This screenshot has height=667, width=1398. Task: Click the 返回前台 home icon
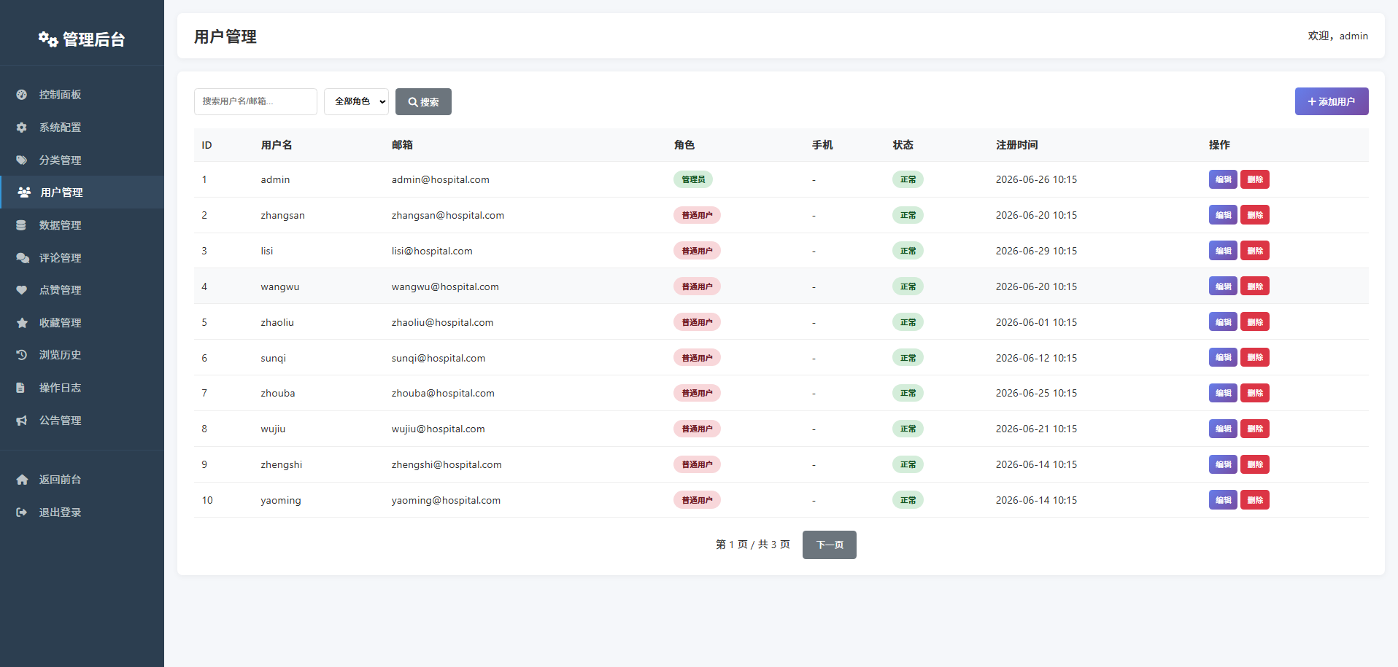click(x=22, y=480)
